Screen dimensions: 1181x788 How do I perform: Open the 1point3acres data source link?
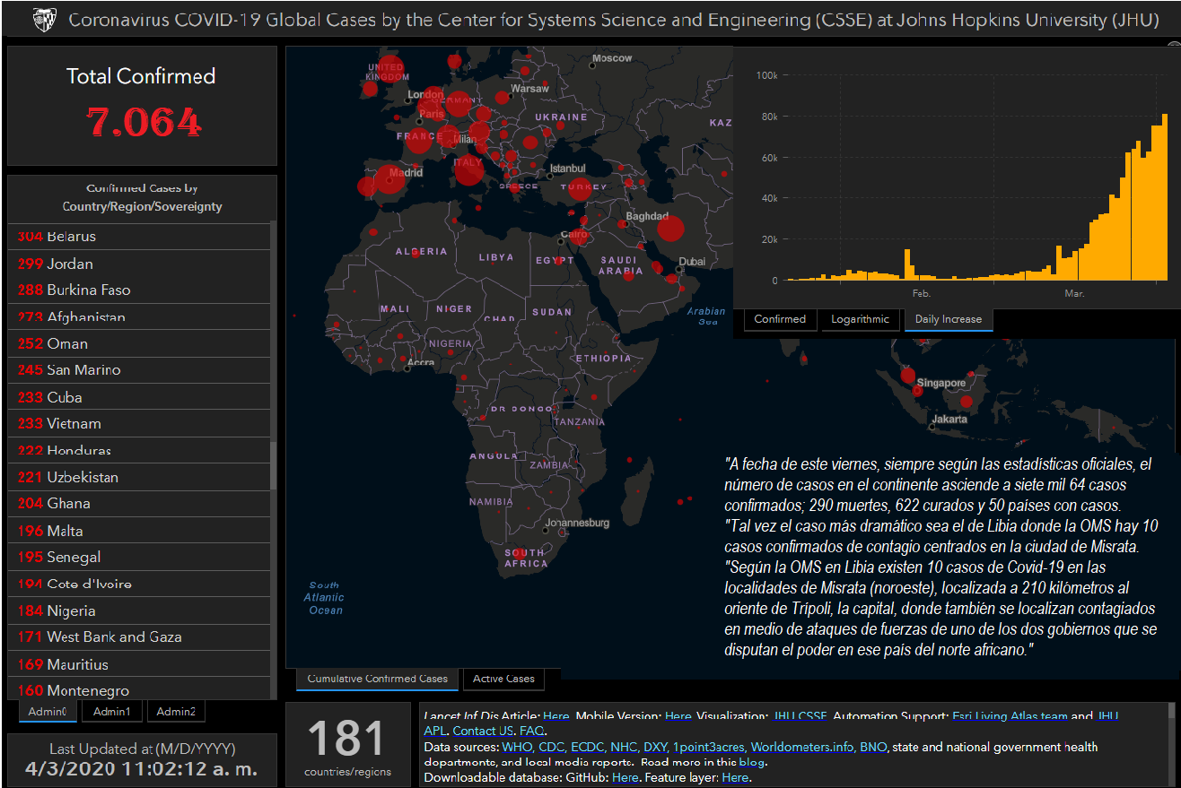point(708,747)
